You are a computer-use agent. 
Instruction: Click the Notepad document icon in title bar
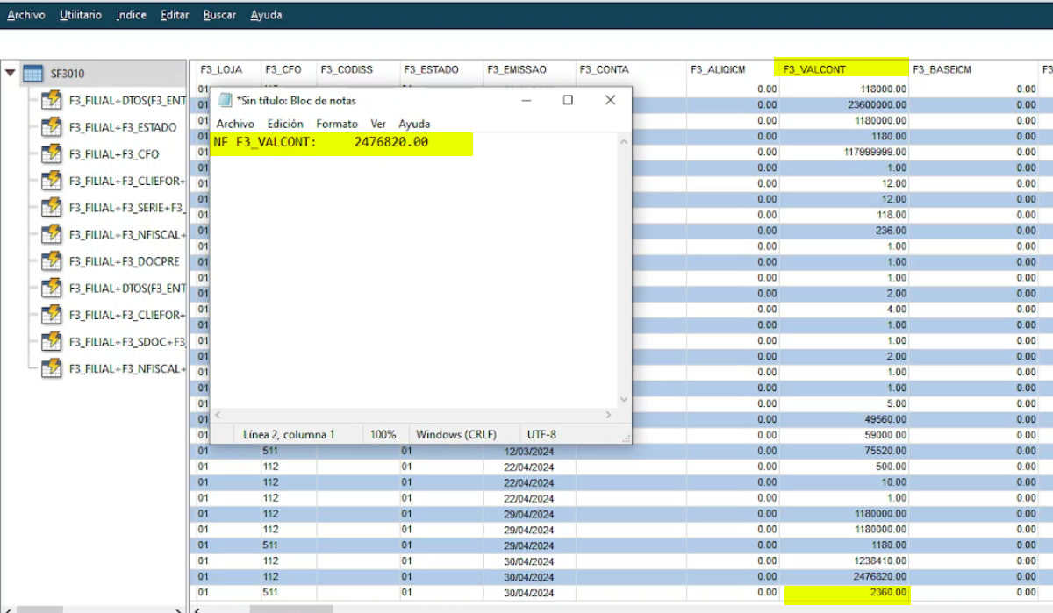[225, 101]
